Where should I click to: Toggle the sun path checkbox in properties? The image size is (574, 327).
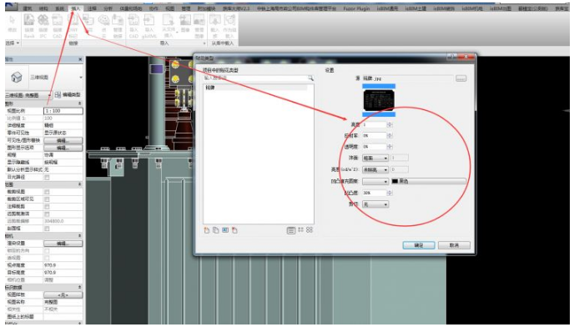click(x=47, y=177)
